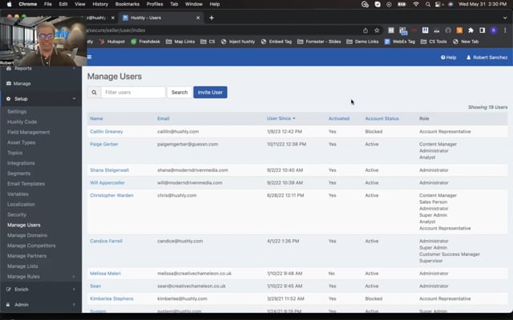Click the hamburger menu icon in the blue header
The width and height of the screenshot is (513, 320).
[89, 57]
